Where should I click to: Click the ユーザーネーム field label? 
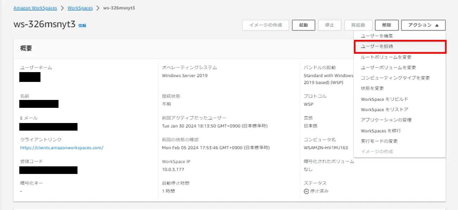click(36, 67)
